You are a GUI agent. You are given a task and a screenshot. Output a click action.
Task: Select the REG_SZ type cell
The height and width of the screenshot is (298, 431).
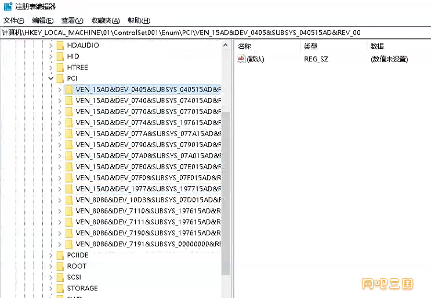tap(316, 59)
